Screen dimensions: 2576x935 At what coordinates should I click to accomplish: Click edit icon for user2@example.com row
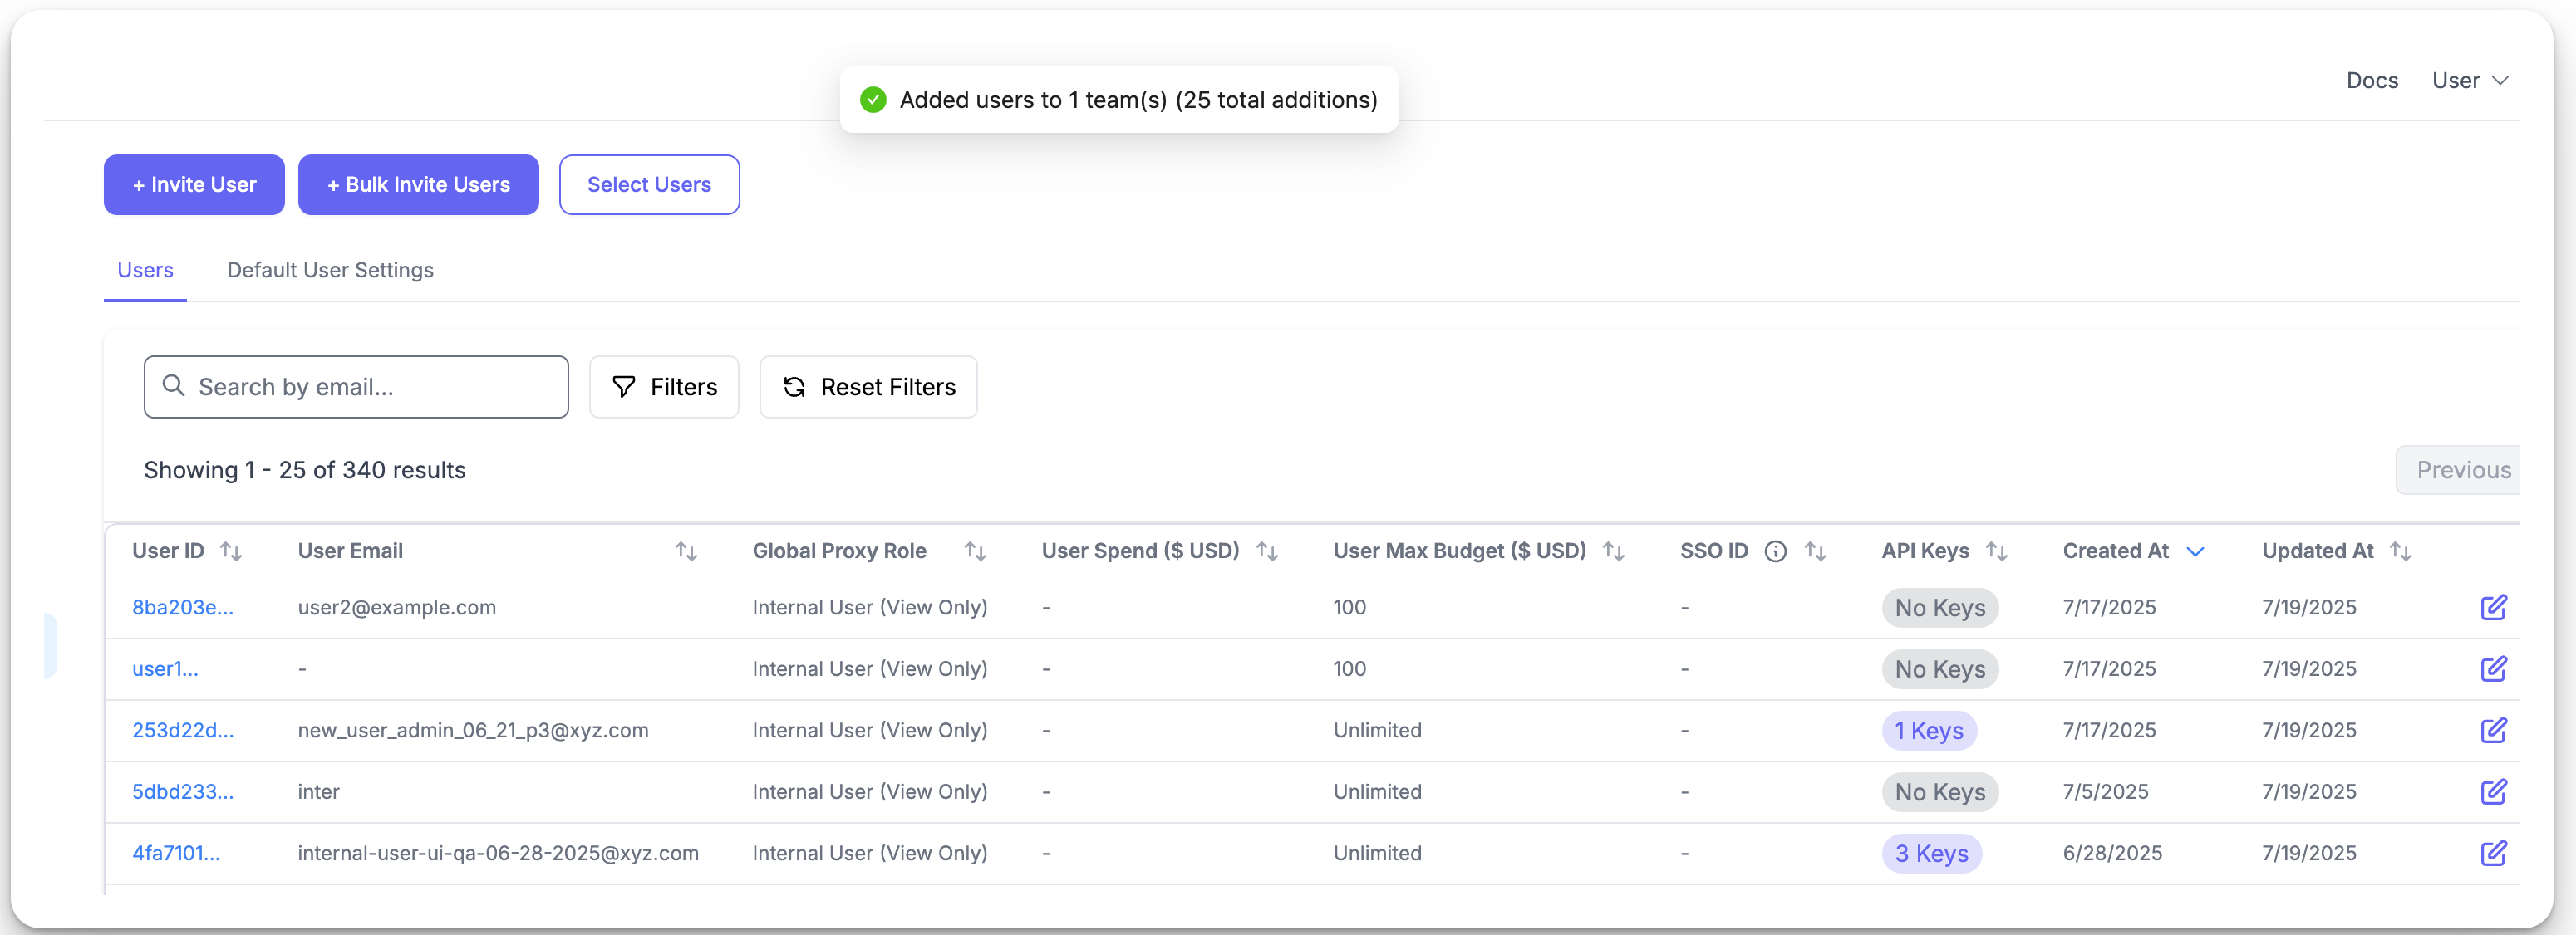click(x=2493, y=607)
